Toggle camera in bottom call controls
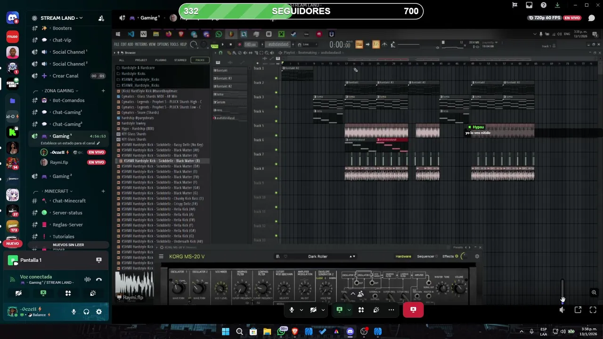 pyautogui.click(x=313, y=310)
